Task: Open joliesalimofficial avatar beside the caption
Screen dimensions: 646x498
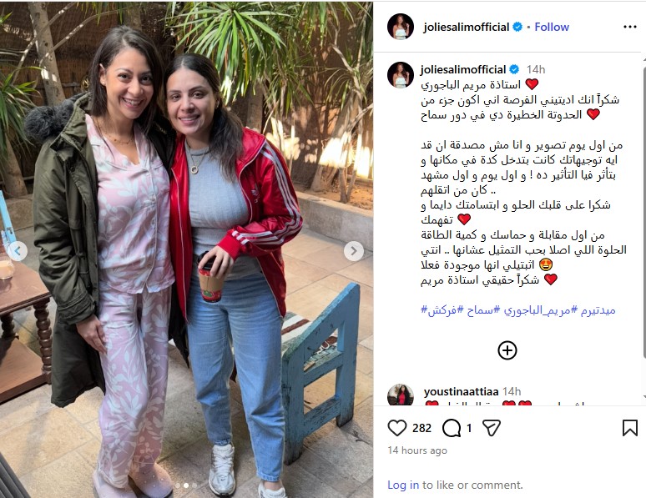Action: (x=401, y=75)
